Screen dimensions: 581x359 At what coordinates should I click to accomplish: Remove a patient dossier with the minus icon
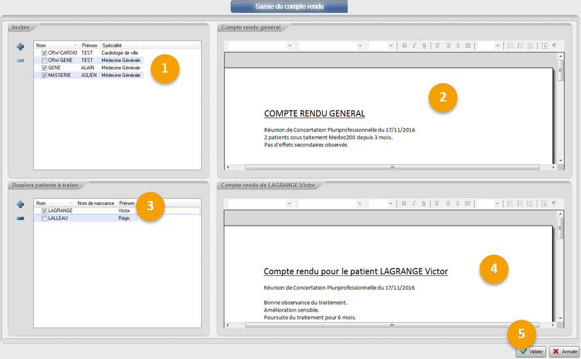pyautogui.click(x=20, y=218)
